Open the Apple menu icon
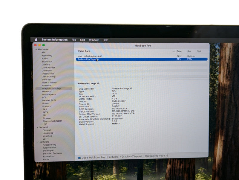Viewport: 239px width, 180px height. [36, 39]
